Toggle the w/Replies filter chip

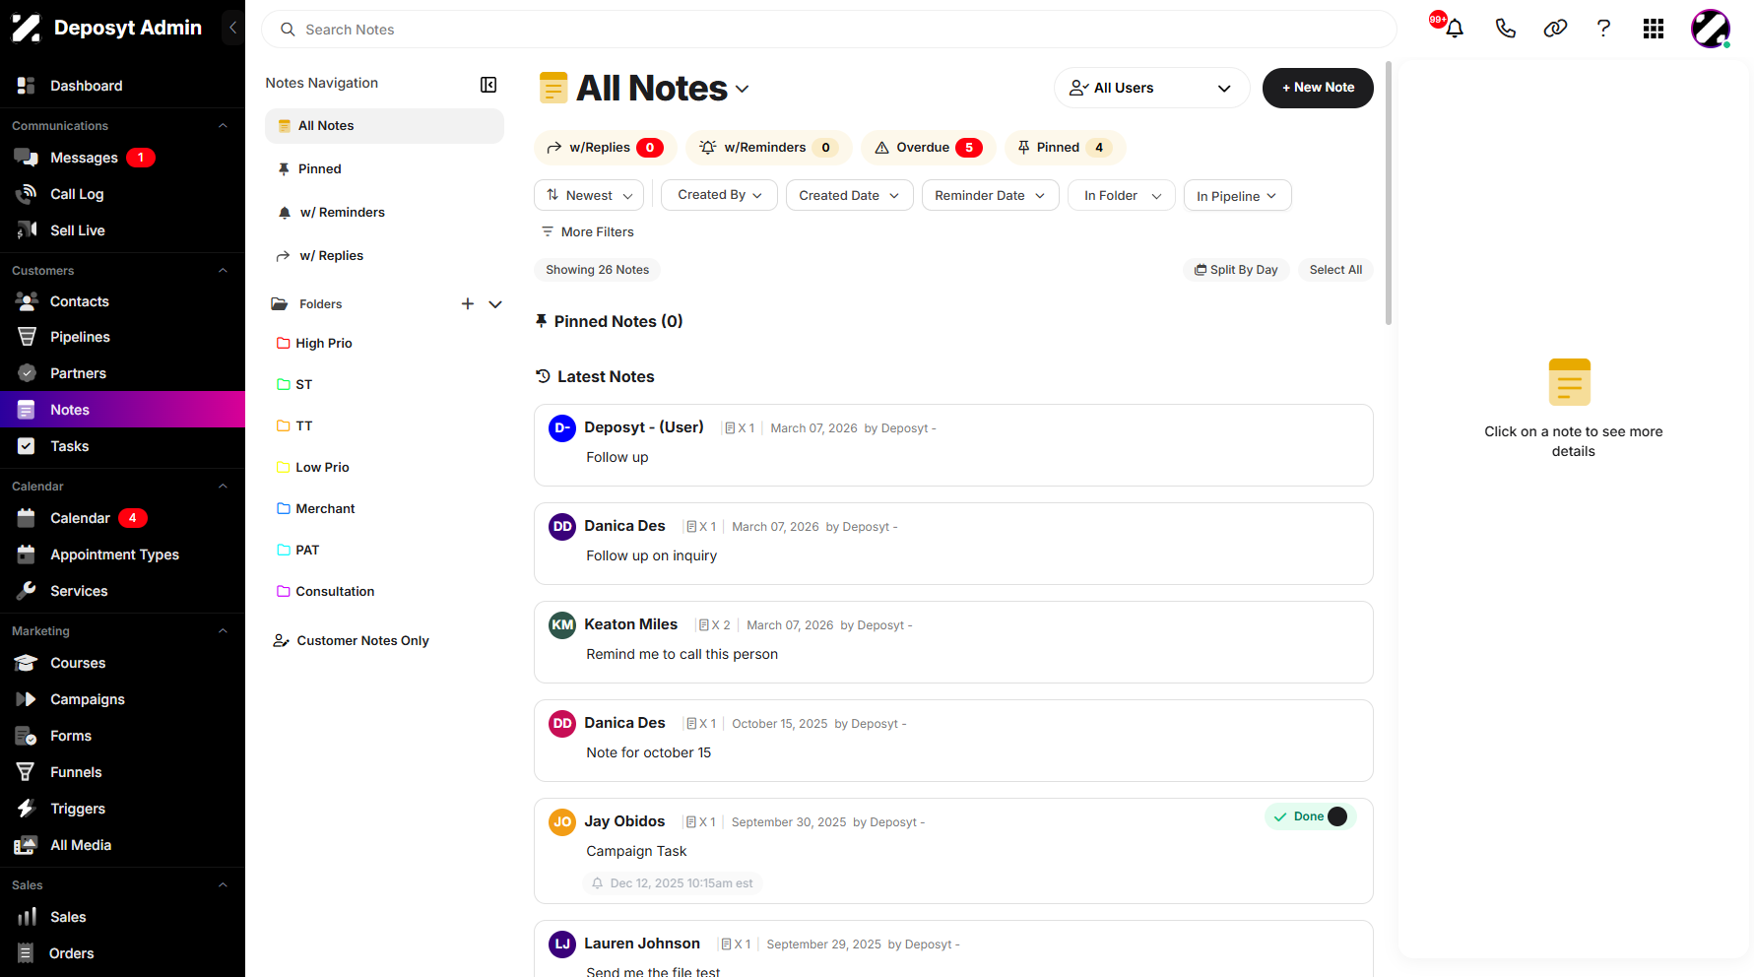click(x=605, y=148)
